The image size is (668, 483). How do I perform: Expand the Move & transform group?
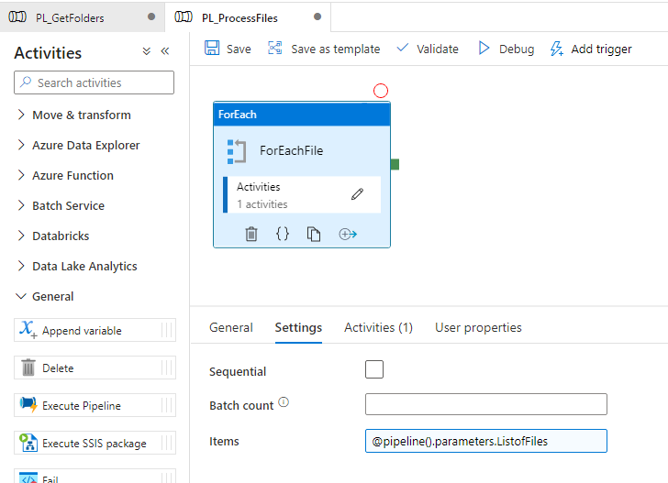[x=81, y=115]
